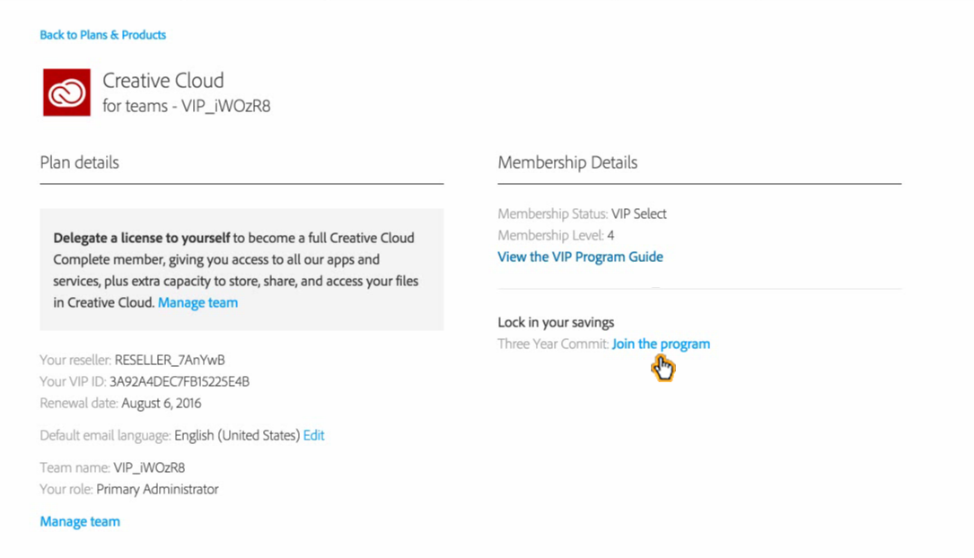Viewport: 974px width, 558px height.
Task: Click Manage team inside the delegate notice
Action: point(197,302)
